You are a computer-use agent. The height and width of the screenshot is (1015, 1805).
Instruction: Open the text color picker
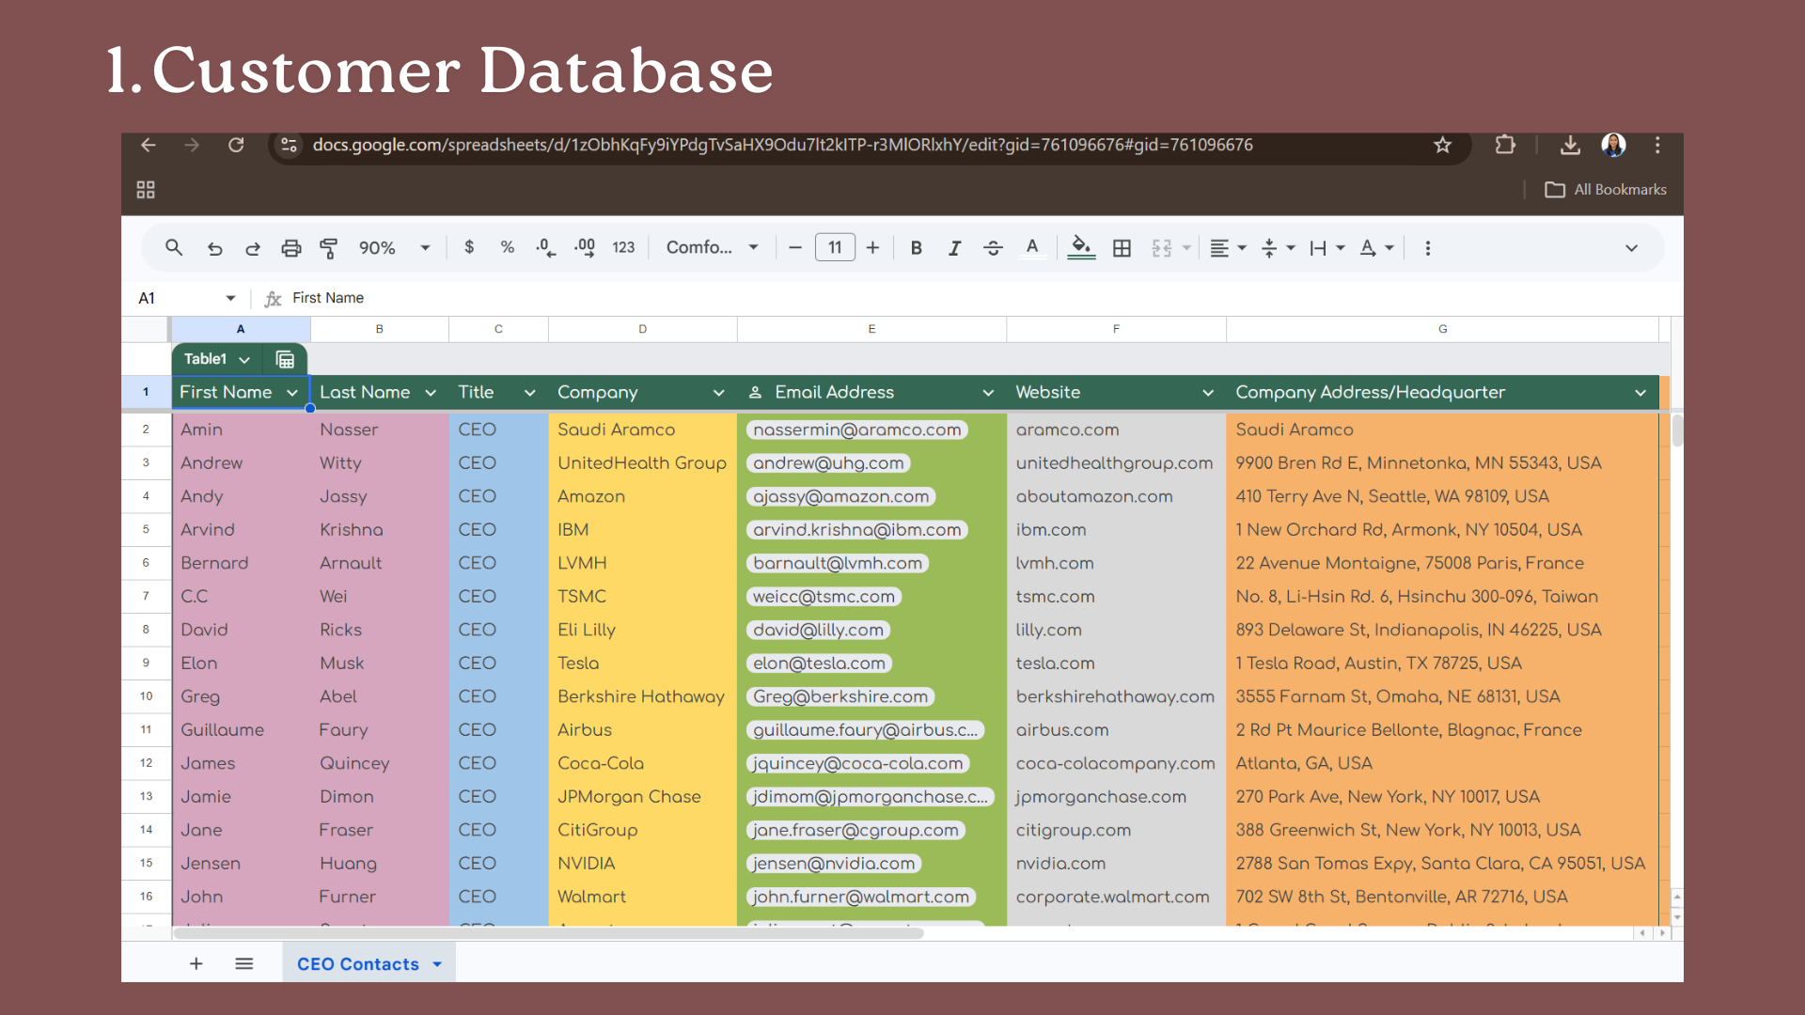coord(1032,248)
